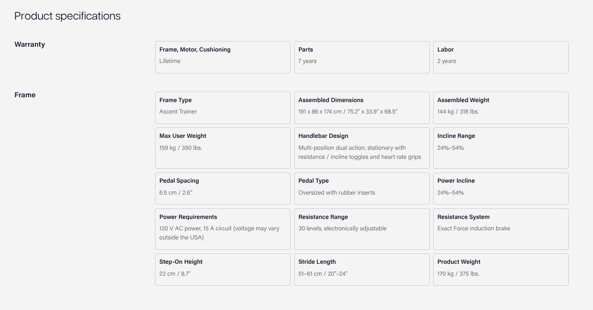Select the Power Incline card
Viewport: 593px width, 310px height.
[500, 188]
